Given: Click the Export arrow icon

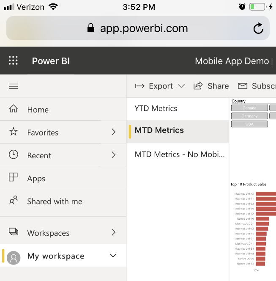Looking at the screenshot, I should 139,86.
